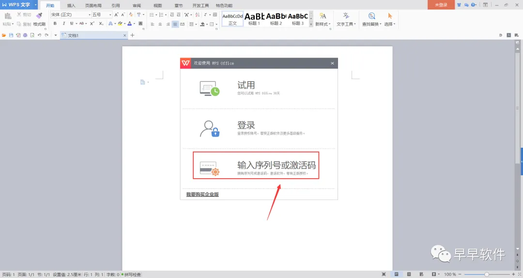This screenshot has width=523, height=278.
Task: Toggle italic formatting with the I icon
Action: [x=64, y=24]
